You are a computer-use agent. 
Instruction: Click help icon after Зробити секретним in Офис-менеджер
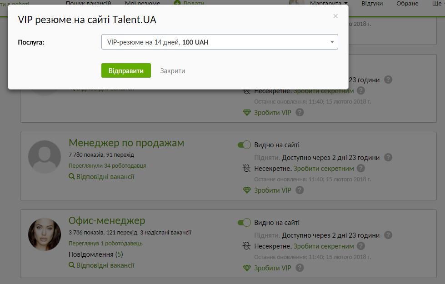[361, 246]
